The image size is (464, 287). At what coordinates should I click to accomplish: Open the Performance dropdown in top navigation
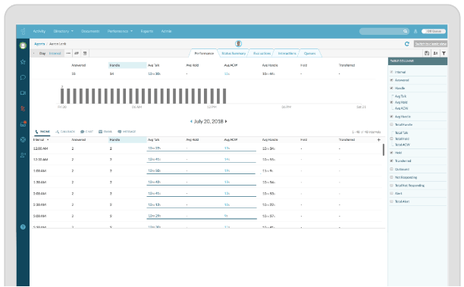coord(120,31)
